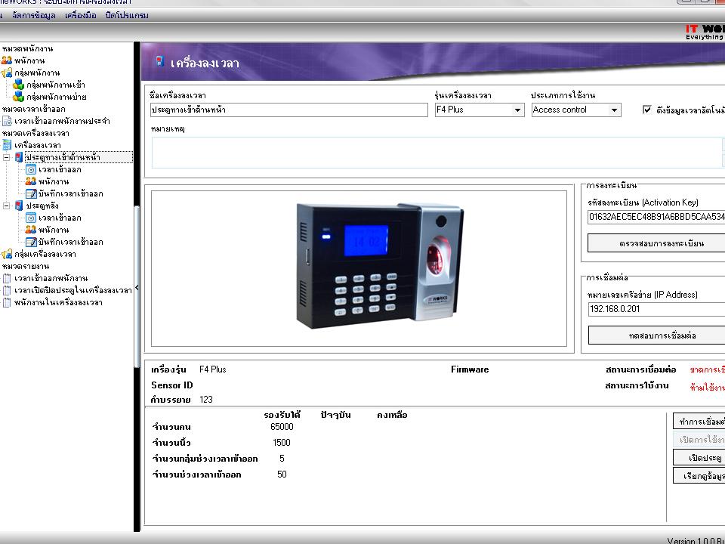Open the Access control usage type dropdown
The width and height of the screenshot is (725, 544).
click(614, 110)
